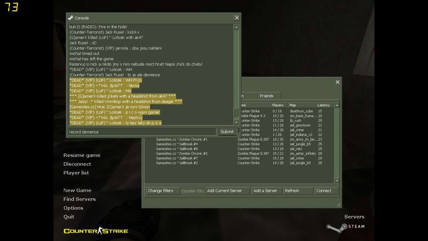This screenshot has width=428, height=241.
Task: Select server Gamesites.cz ^Zombie Chronic #1
Action: (239, 140)
